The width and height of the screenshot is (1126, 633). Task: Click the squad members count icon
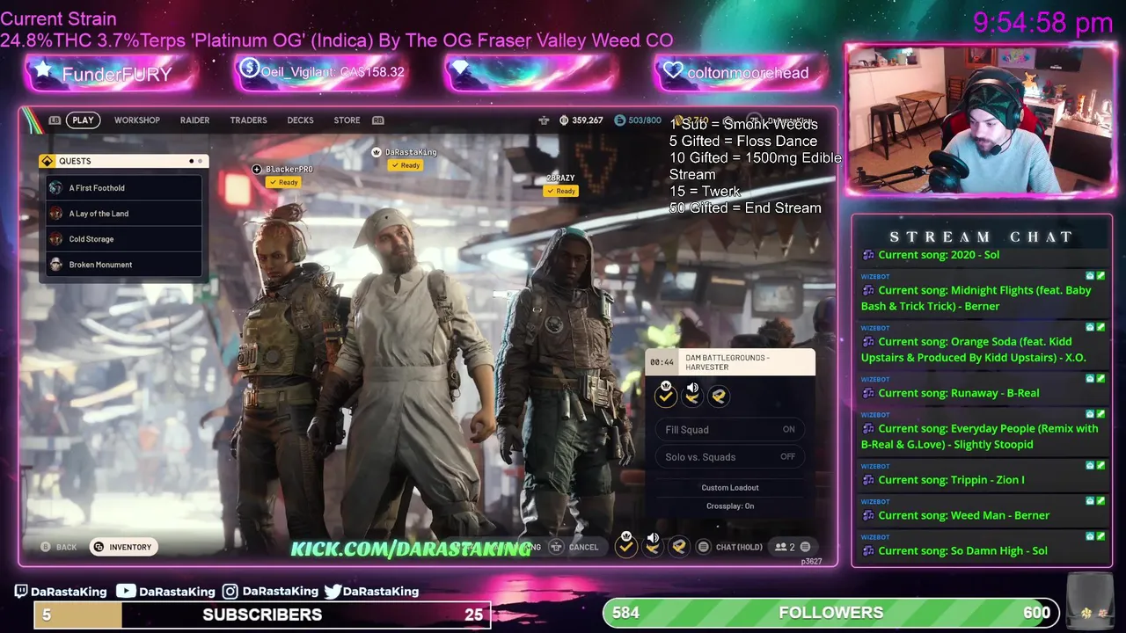tap(780, 547)
